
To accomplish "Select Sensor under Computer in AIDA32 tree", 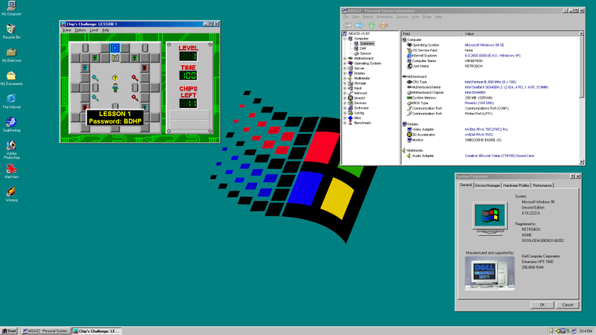I will [x=365, y=54].
